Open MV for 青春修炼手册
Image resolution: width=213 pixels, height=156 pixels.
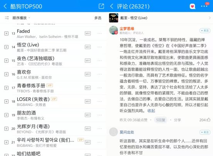pos(87,88)
